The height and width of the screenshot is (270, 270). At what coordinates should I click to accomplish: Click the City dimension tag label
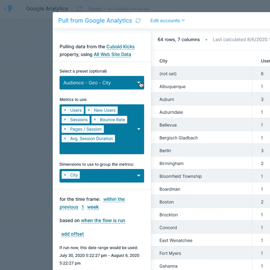[x=74, y=175]
